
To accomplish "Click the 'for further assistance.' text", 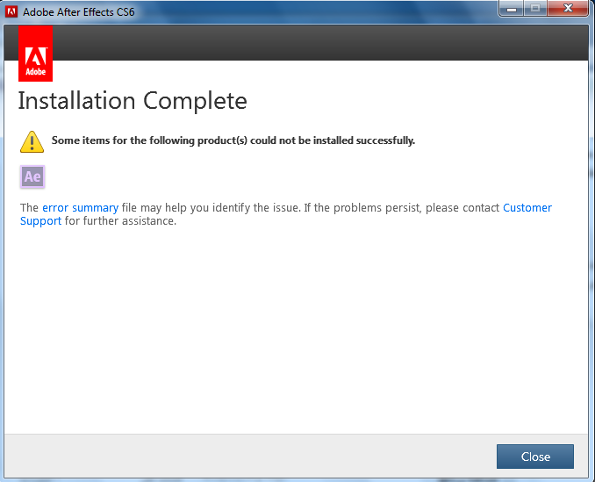I will tap(120, 221).
